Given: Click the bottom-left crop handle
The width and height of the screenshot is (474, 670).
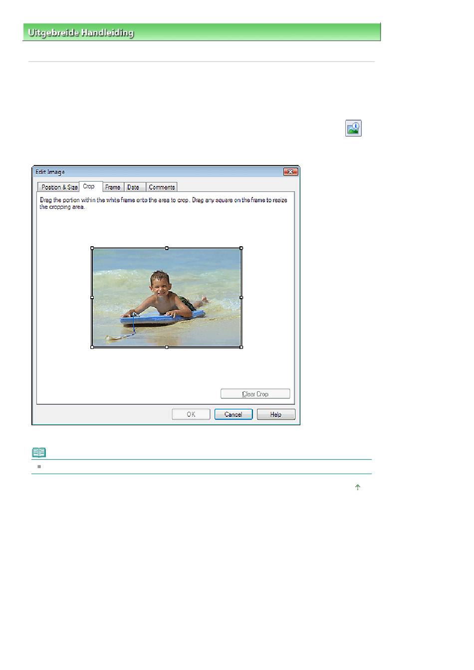Looking at the screenshot, I should click(x=92, y=347).
